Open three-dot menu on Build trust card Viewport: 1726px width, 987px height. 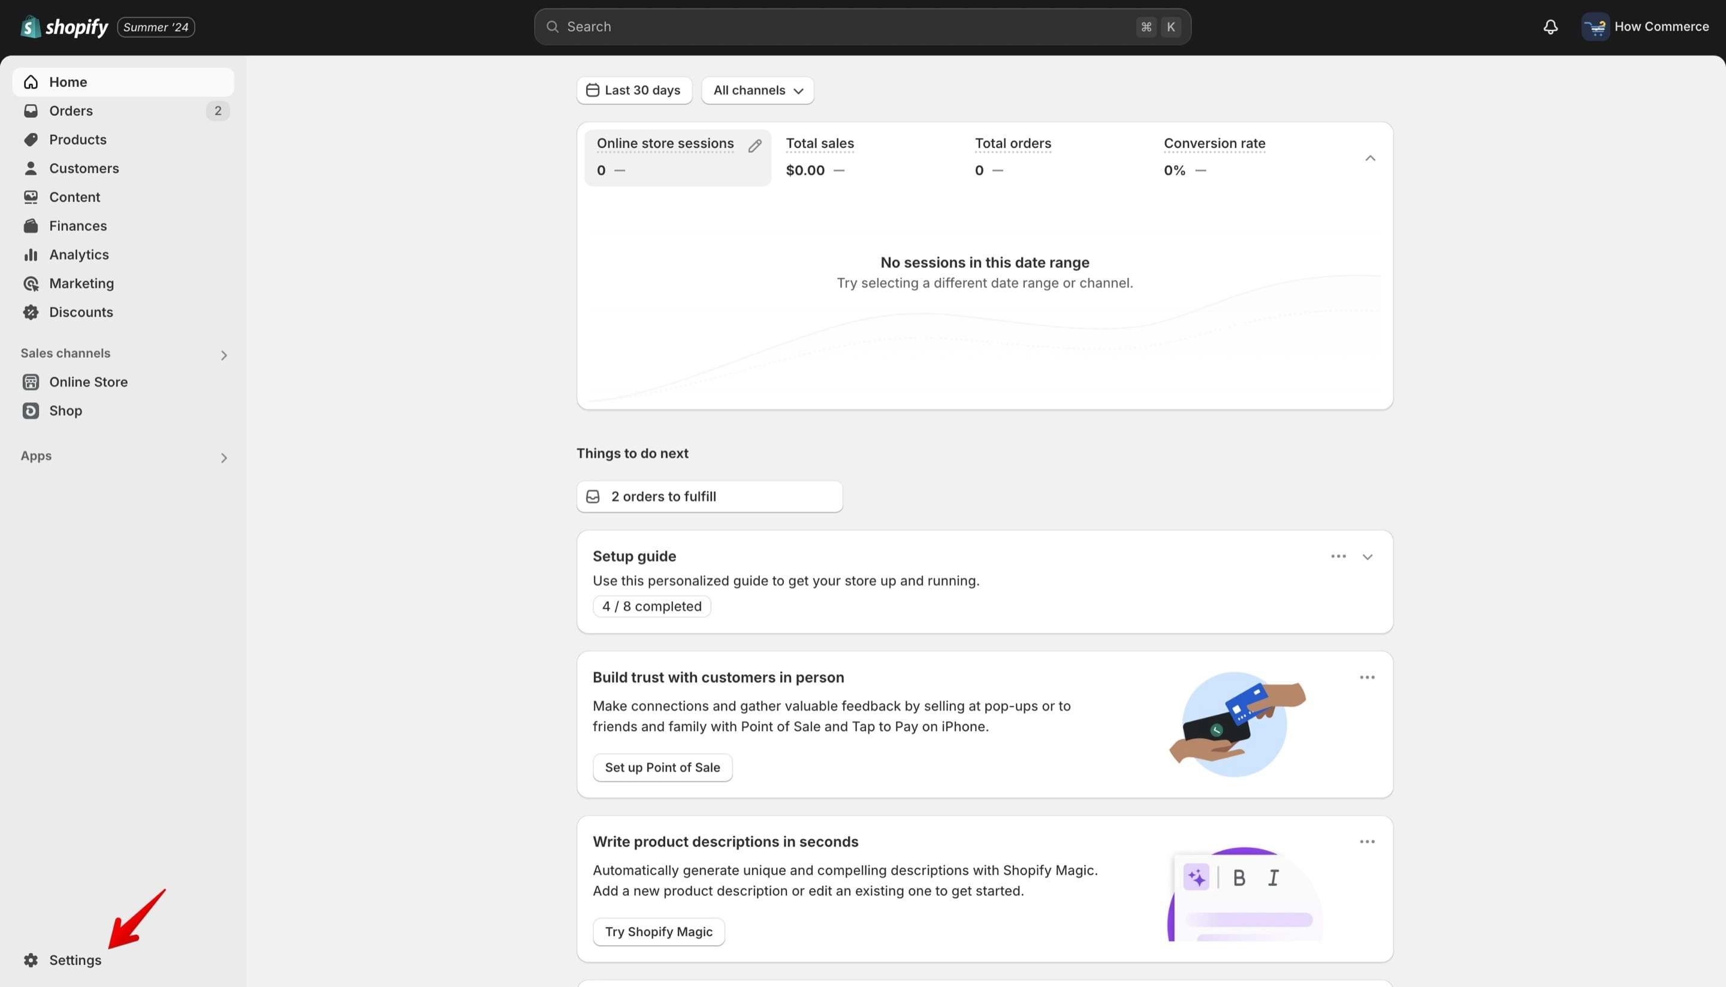[1366, 678]
